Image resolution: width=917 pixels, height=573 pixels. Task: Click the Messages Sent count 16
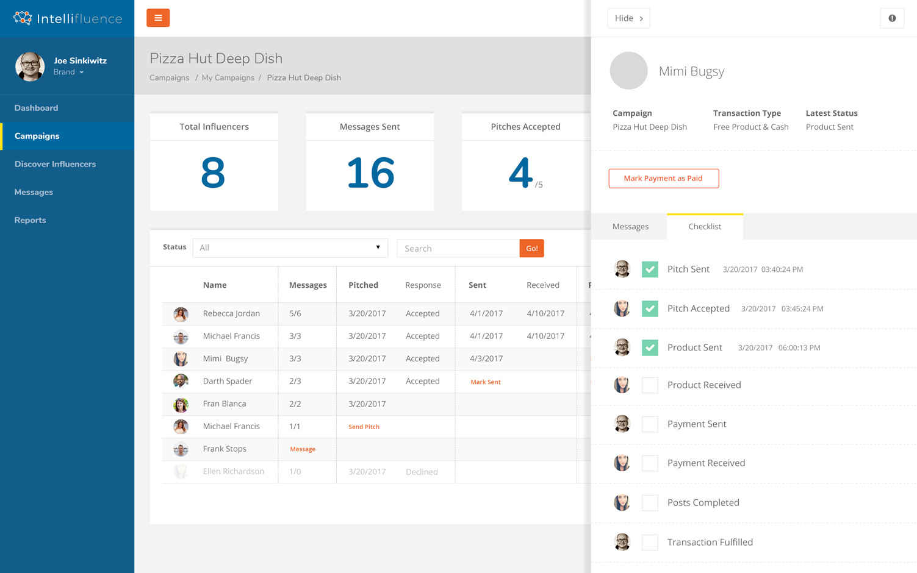(x=370, y=173)
